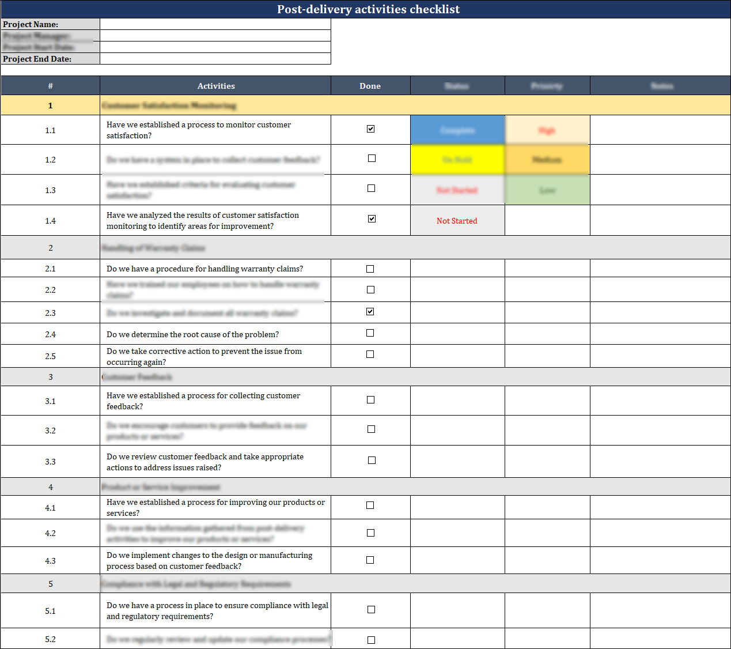This screenshot has height=649, width=731.
Task: Click the High priority cell for item 1.1
Action: [547, 130]
